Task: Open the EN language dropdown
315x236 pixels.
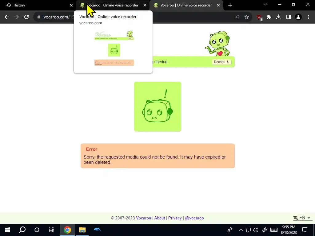Action: coord(302,218)
